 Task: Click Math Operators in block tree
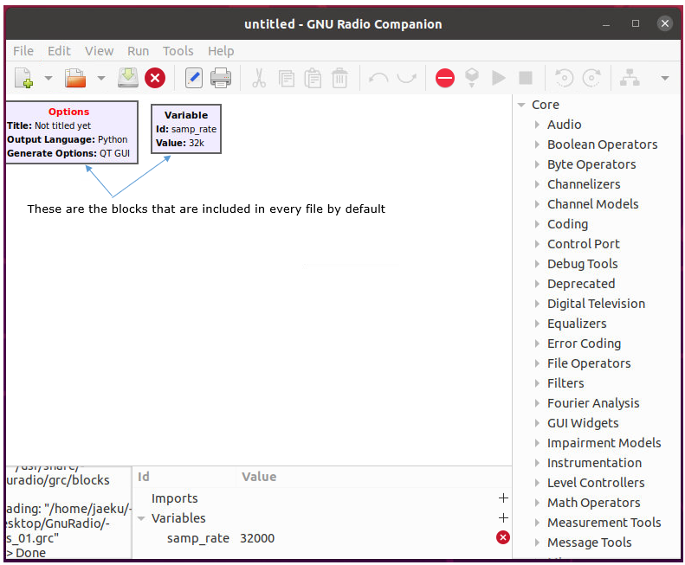point(594,503)
